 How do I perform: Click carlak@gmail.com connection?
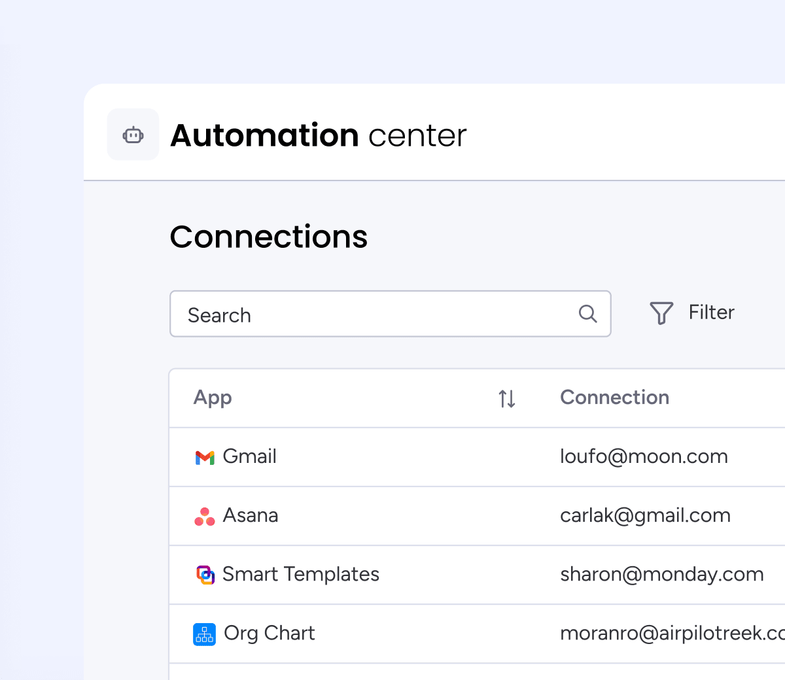coord(645,515)
